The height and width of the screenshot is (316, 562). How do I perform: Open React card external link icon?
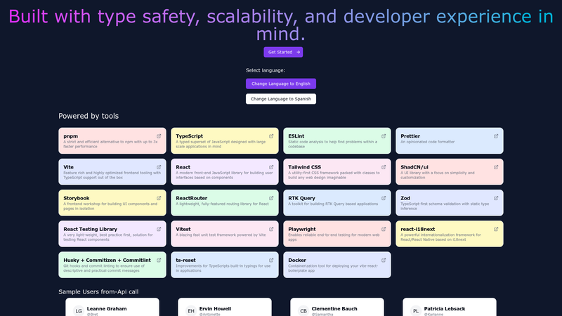click(271, 167)
